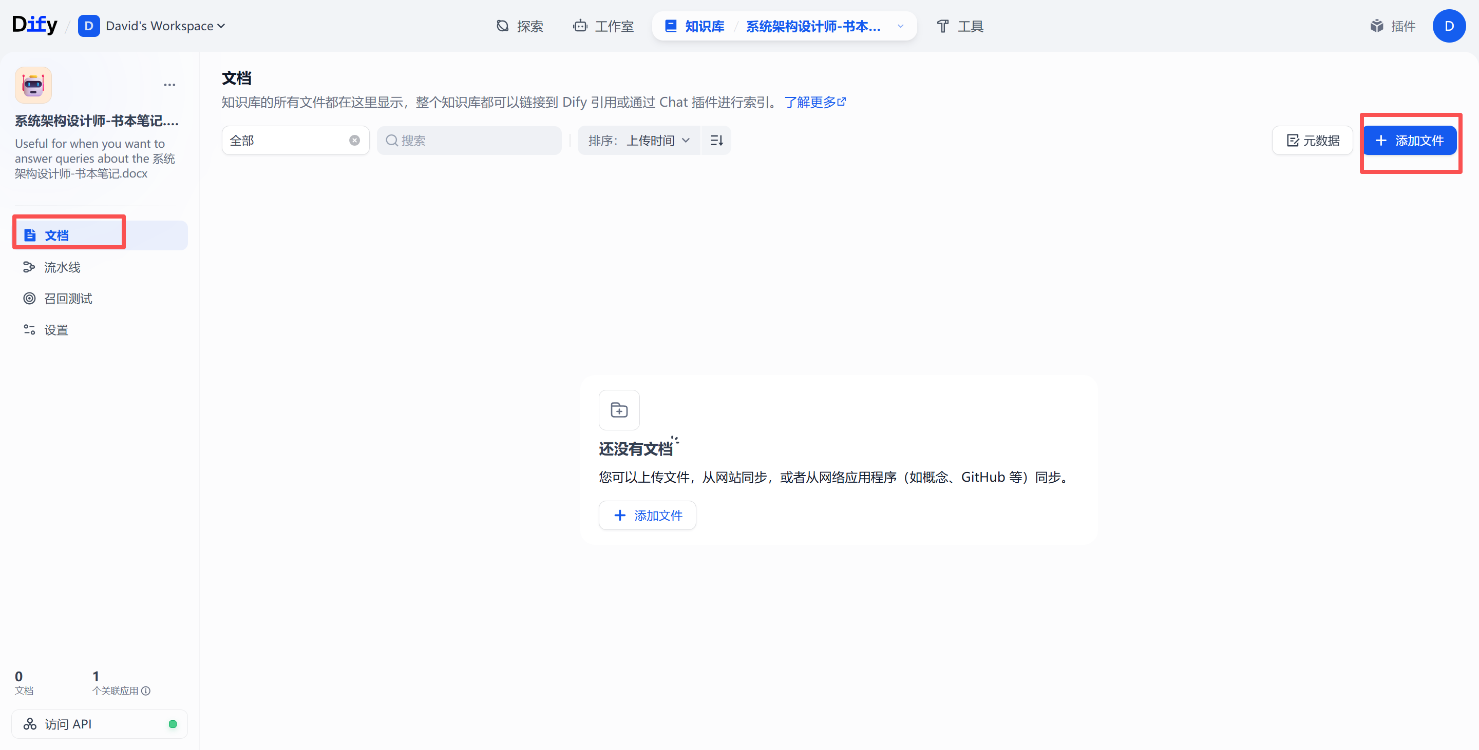Toggle the sort order direction icon
Viewport: 1479px width, 750px height.
pos(716,141)
